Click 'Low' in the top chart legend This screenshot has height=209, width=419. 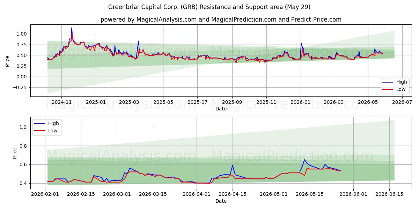point(401,90)
